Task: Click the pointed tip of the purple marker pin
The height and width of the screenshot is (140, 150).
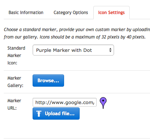Action: [x=103, y=108]
